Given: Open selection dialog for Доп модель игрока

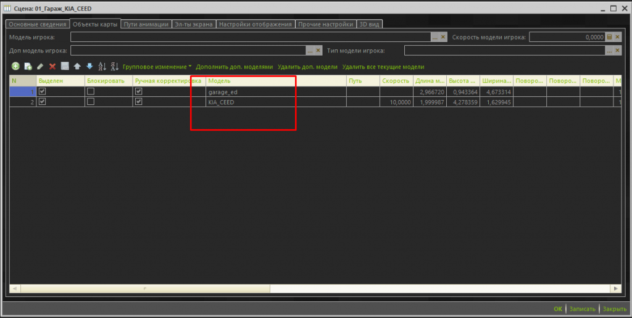Looking at the screenshot, I should 310,51.
